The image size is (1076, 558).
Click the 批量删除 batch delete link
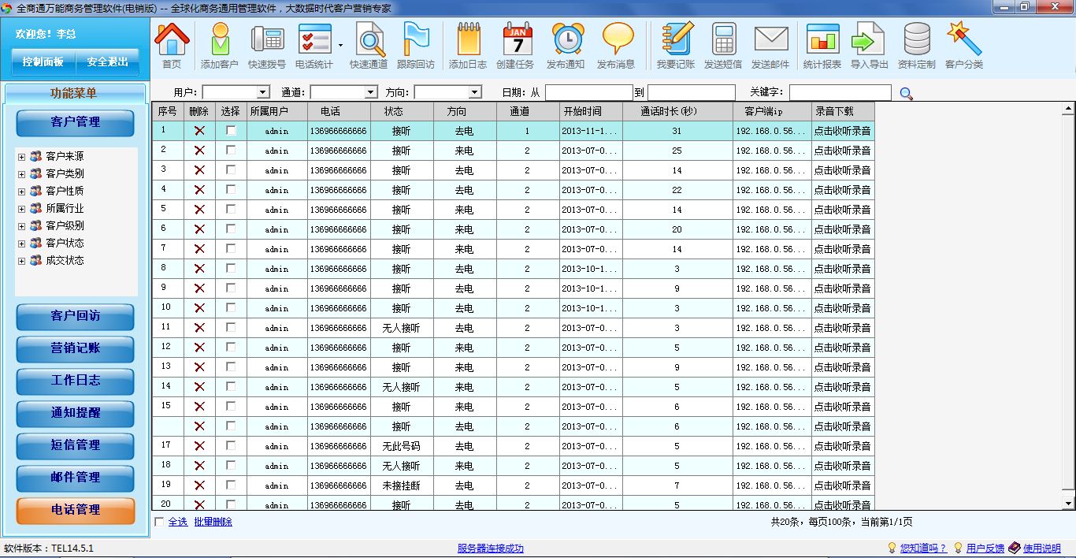(x=213, y=522)
